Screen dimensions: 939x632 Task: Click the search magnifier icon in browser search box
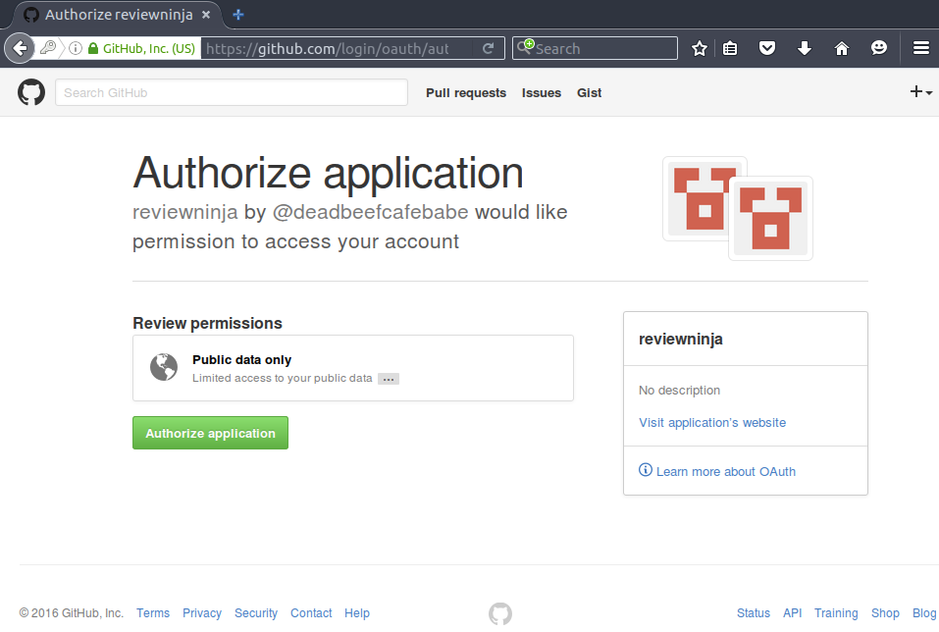525,47
